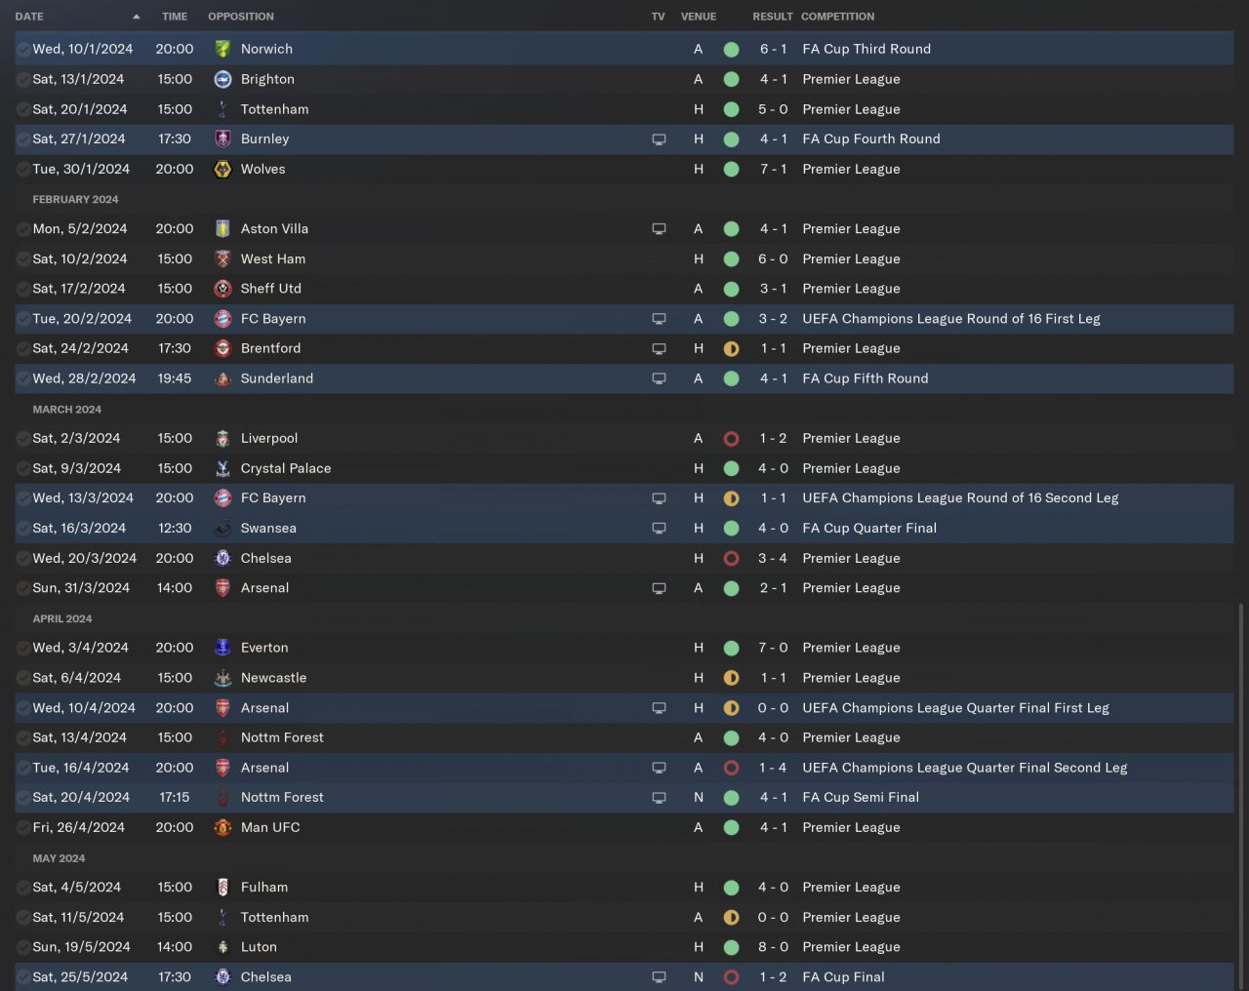Click red loss indicator for the Liverpool match

(x=731, y=439)
